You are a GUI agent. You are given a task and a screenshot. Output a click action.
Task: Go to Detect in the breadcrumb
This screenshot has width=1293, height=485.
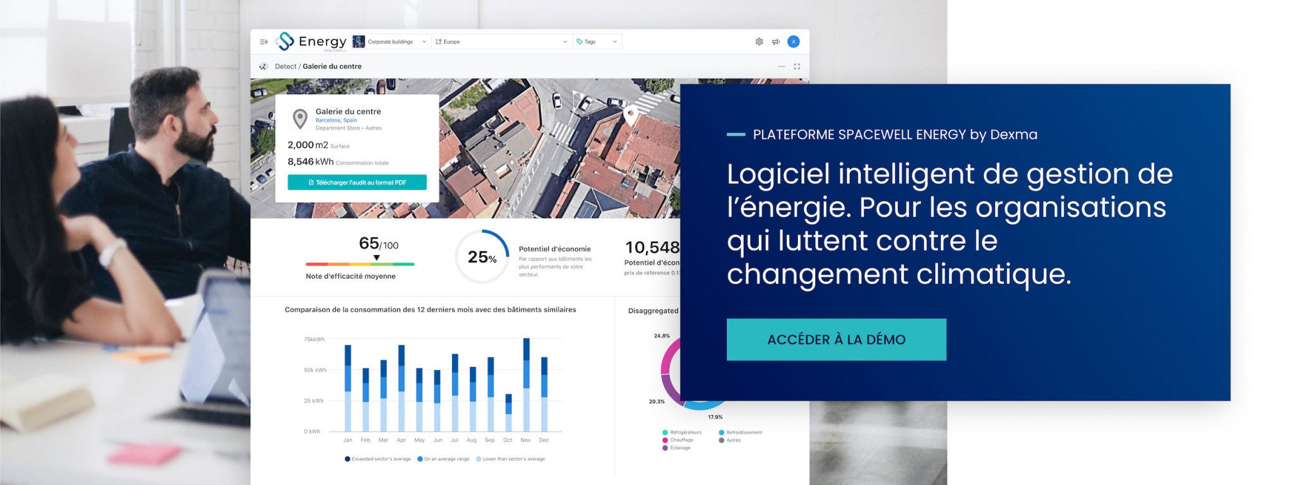coord(285,66)
